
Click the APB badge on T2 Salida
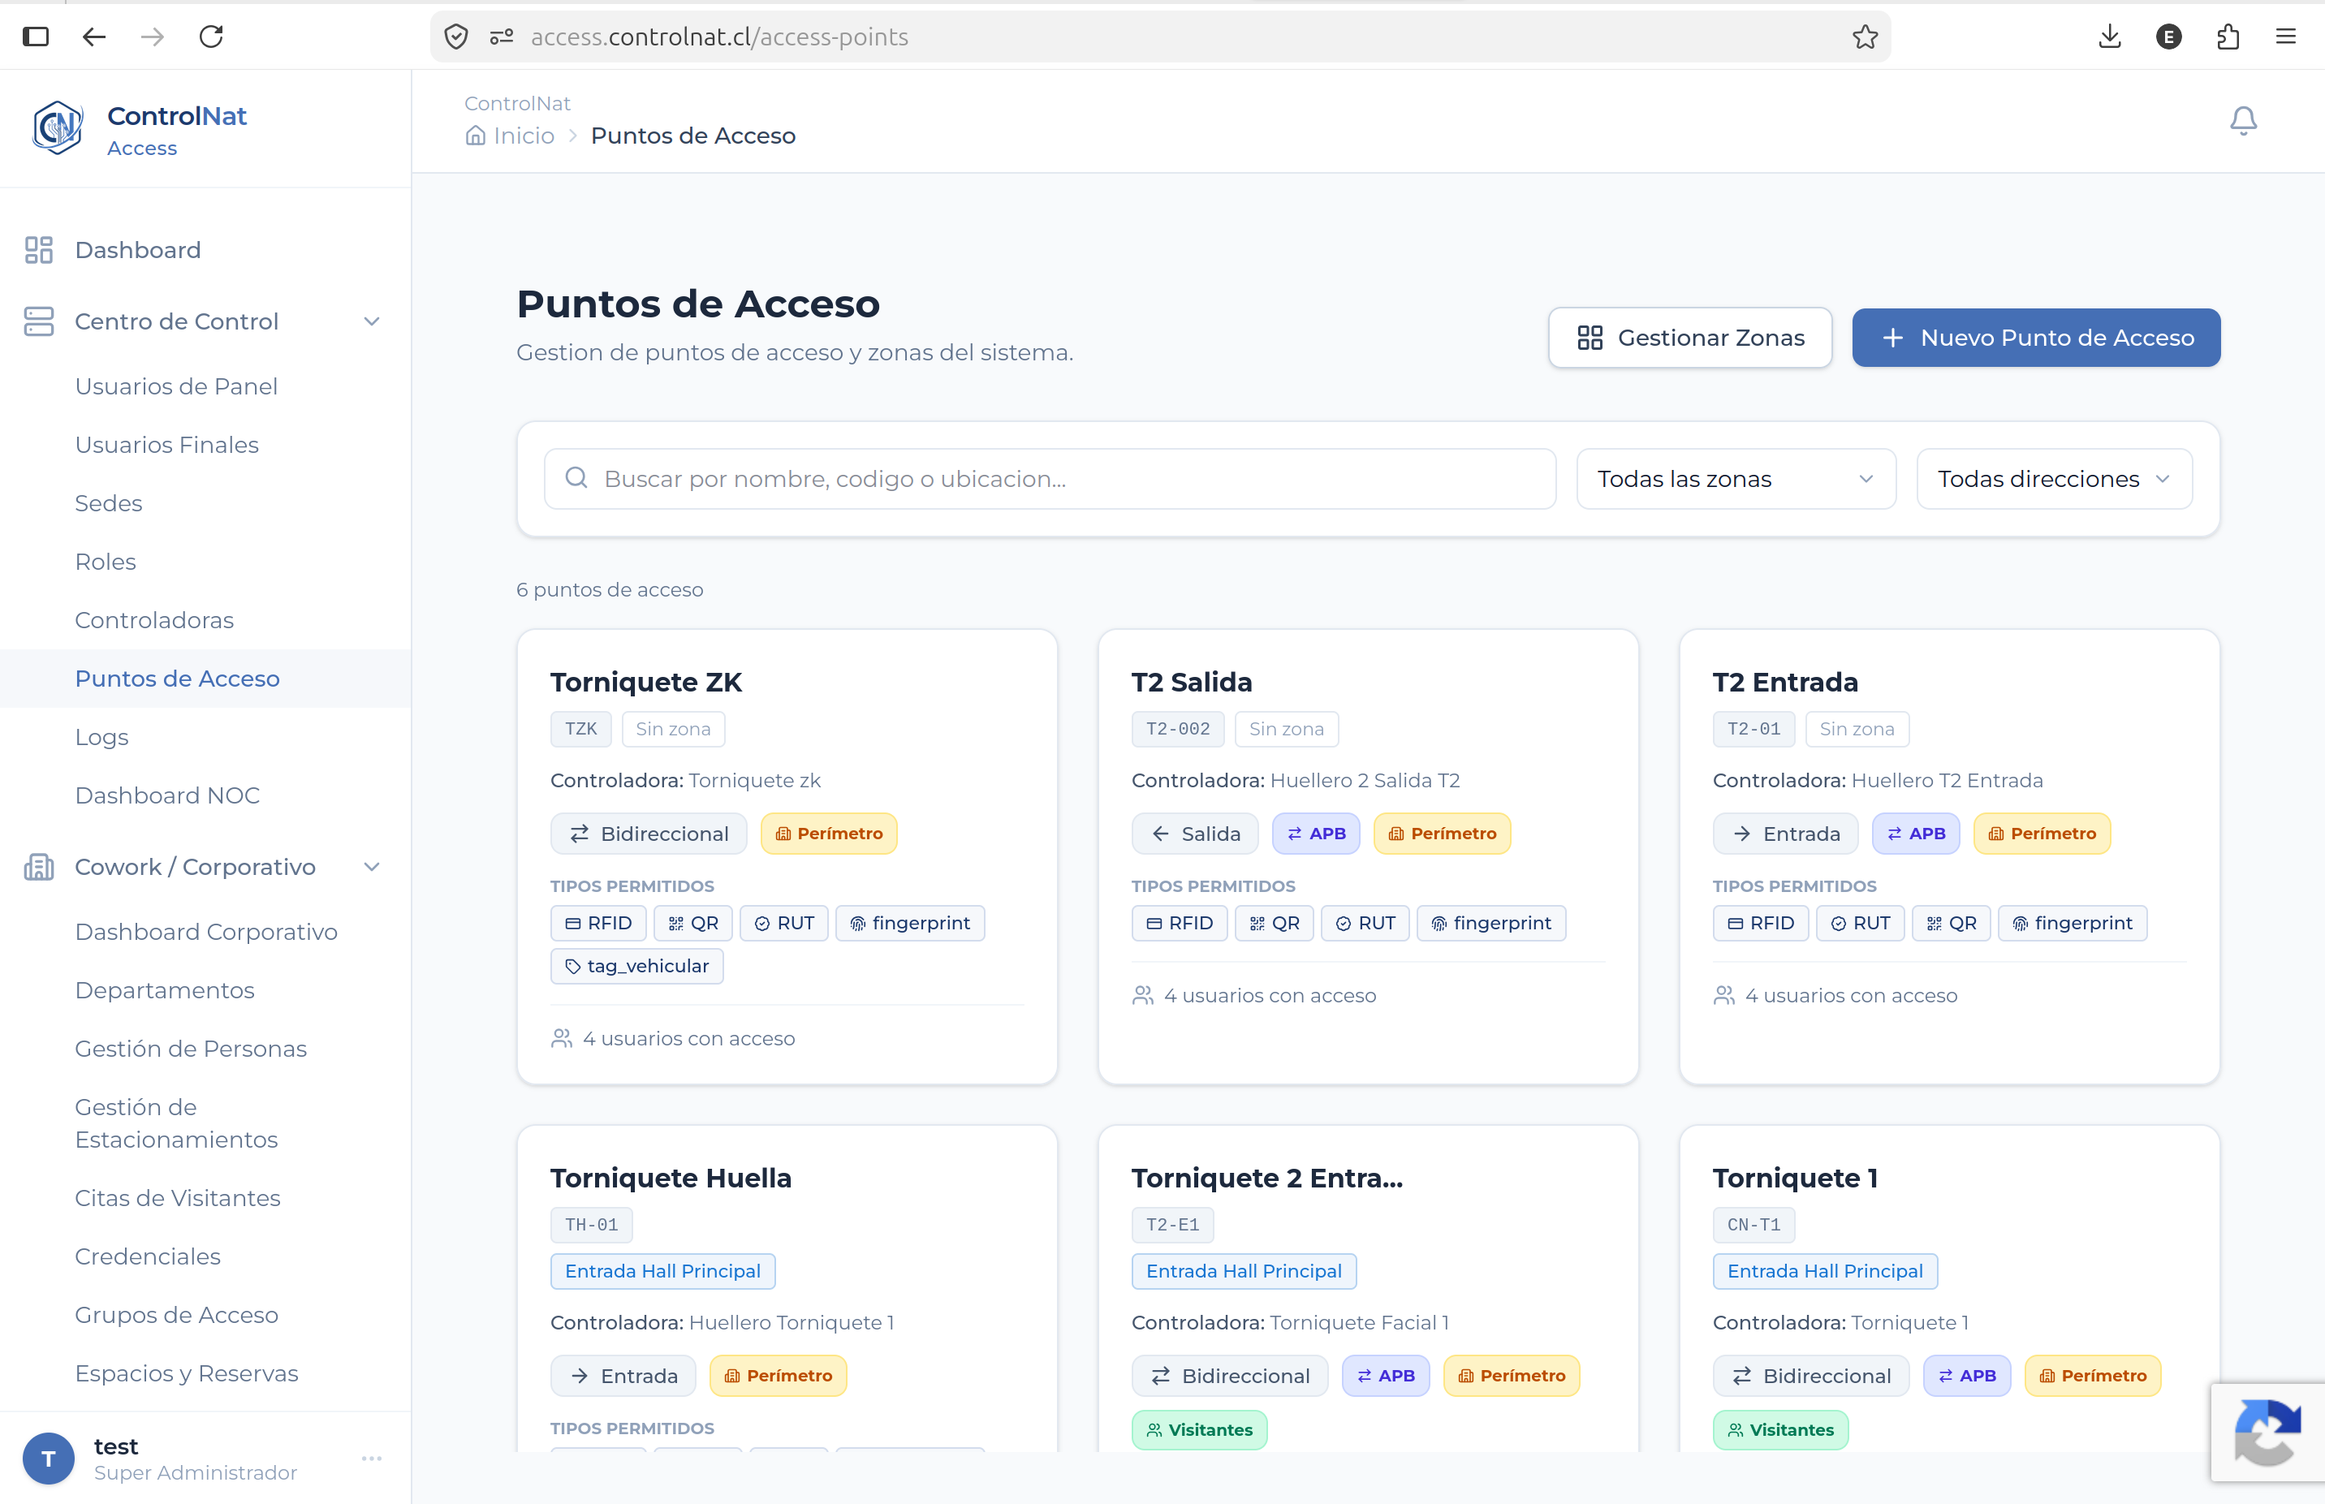1316,834
